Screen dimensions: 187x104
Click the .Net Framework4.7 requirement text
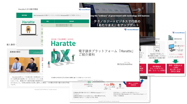pyautogui.click(x=57, y=16)
